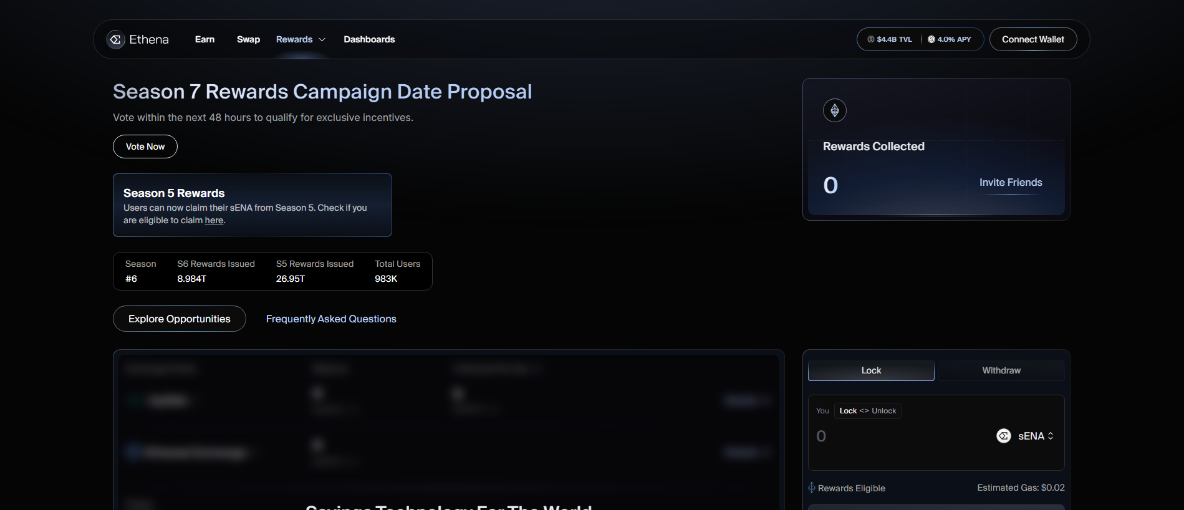The width and height of the screenshot is (1184, 510).
Task: Click Explore Opportunities button
Action: pyautogui.click(x=180, y=319)
